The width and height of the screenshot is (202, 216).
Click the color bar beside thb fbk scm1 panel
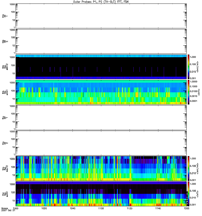(x=189, y=92)
